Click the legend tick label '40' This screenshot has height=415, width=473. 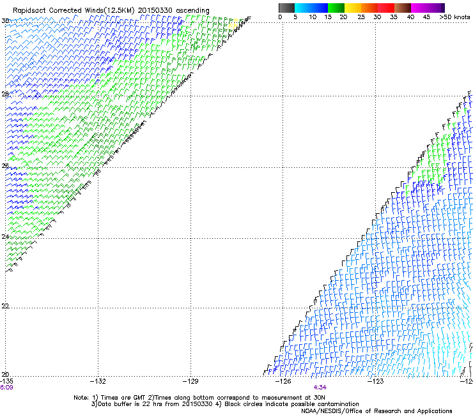pyautogui.click(x=410, y=17)
